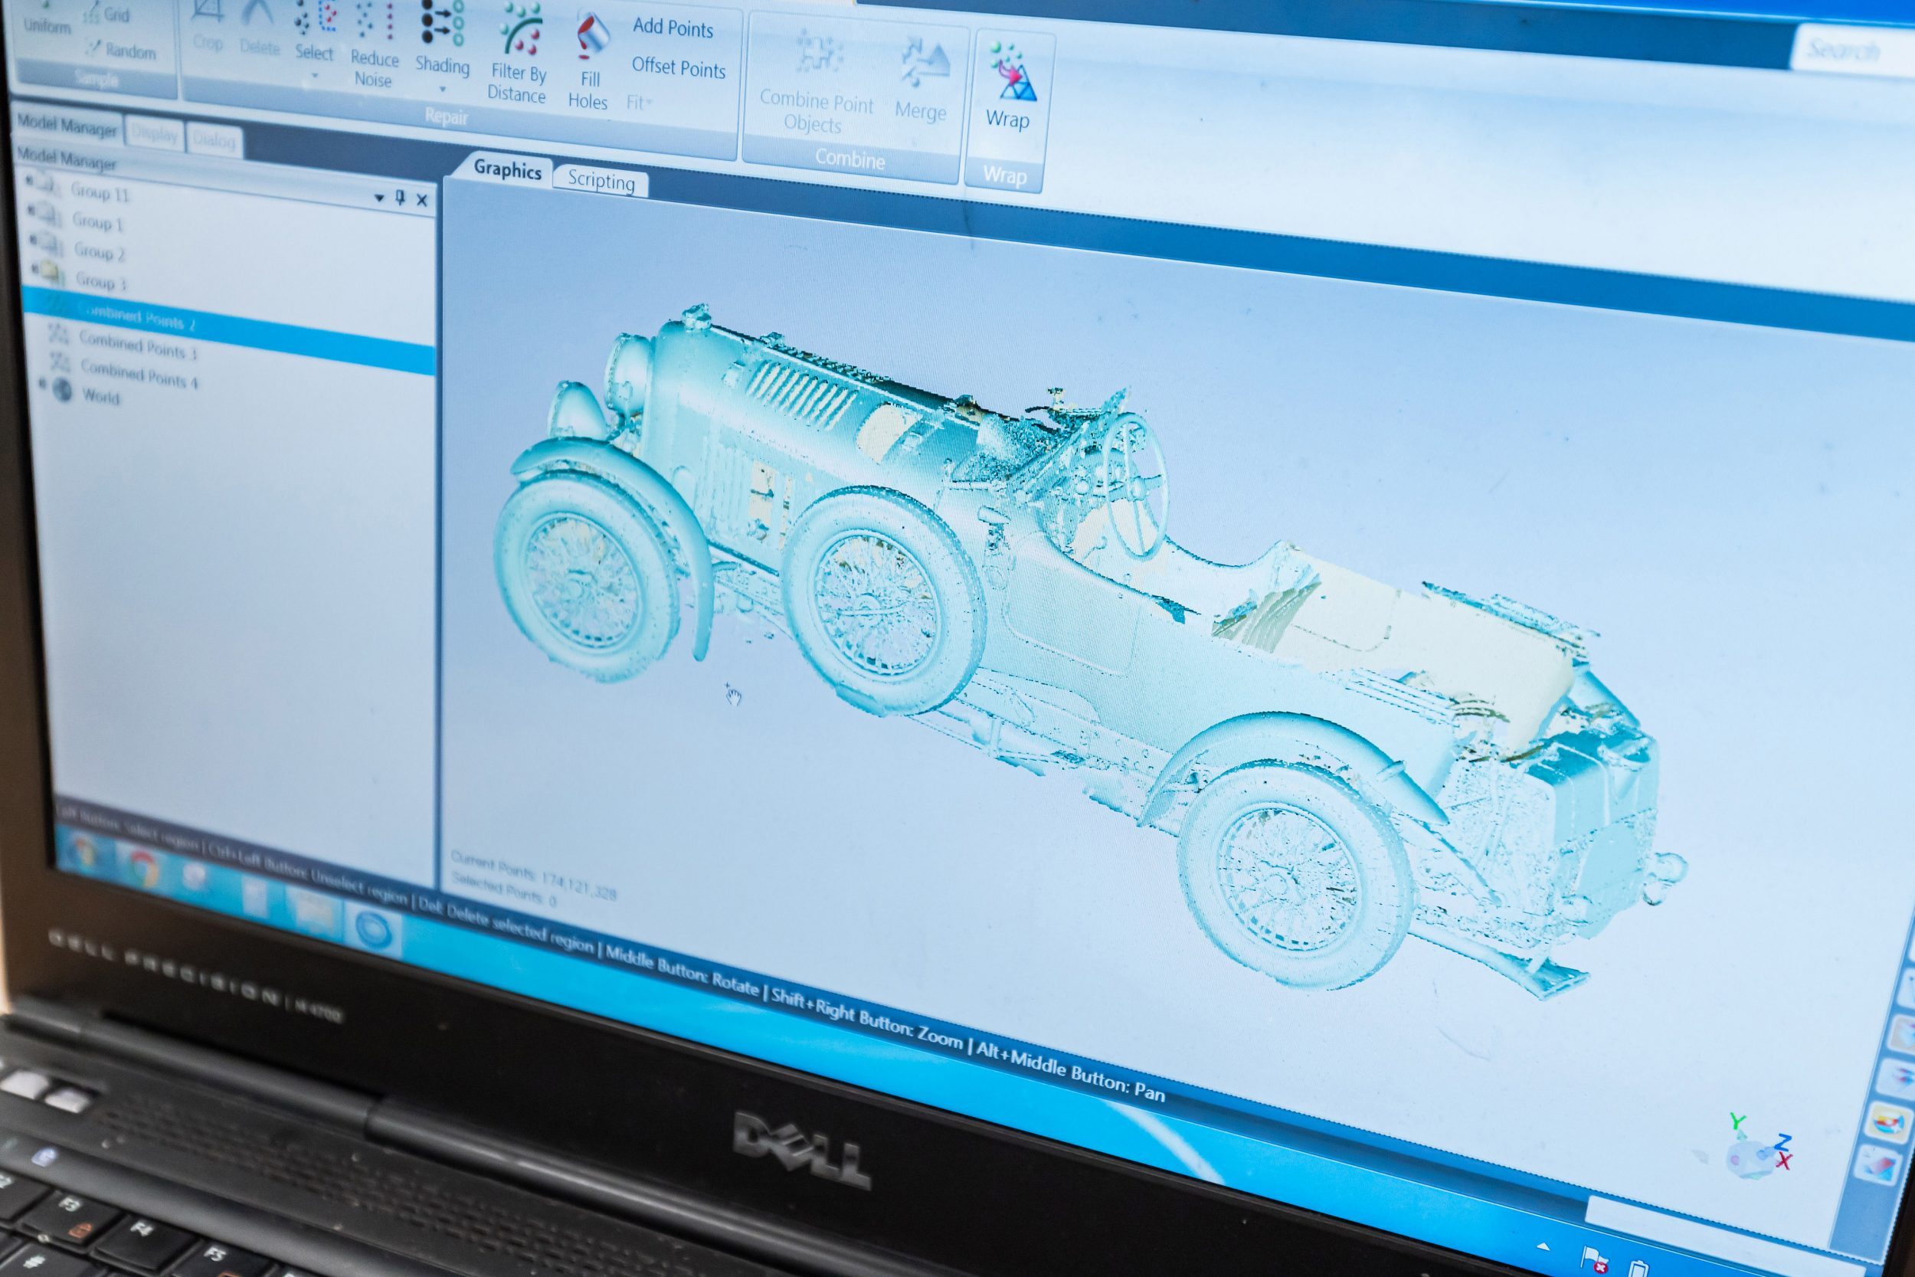Open Model Manager panel options arrow

pos(378,198)
